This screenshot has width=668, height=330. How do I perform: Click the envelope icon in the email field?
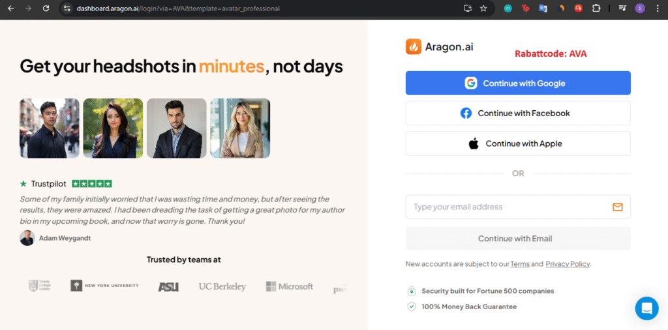point(617,207)
